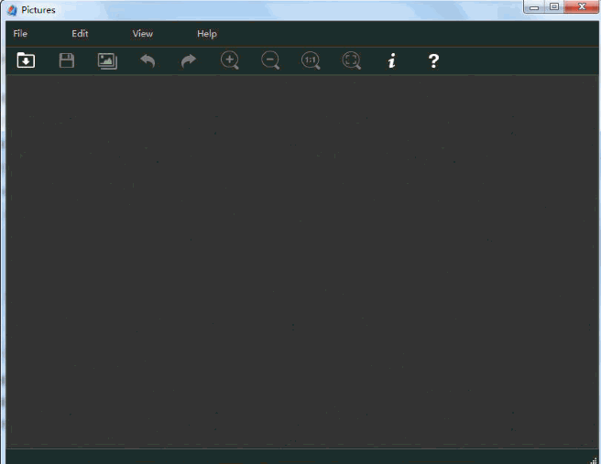Viewport: 601px width, 464px height.
Task: Click the resize grip in status bar corner
Action: [x=594, y=460]
